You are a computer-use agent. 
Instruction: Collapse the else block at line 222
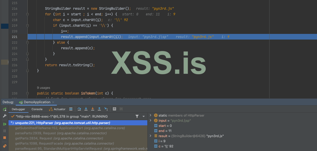click(27, 43)
